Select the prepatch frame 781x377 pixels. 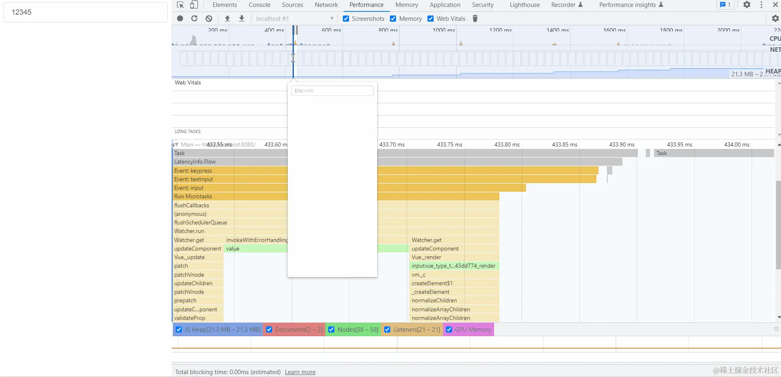(x=198, y=300)
